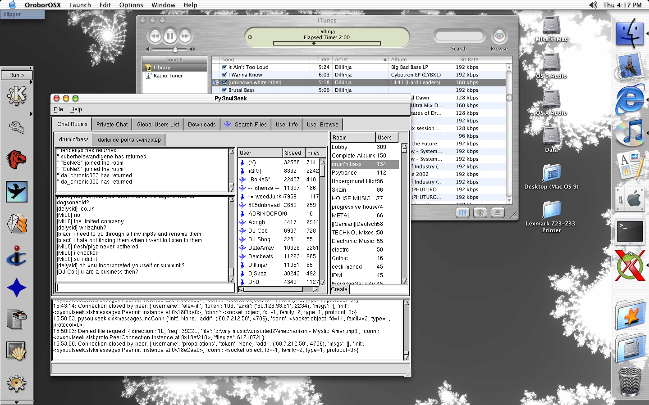Click the iTunes song progress bar
The image size is (649, 405).
tap(327, 44)
